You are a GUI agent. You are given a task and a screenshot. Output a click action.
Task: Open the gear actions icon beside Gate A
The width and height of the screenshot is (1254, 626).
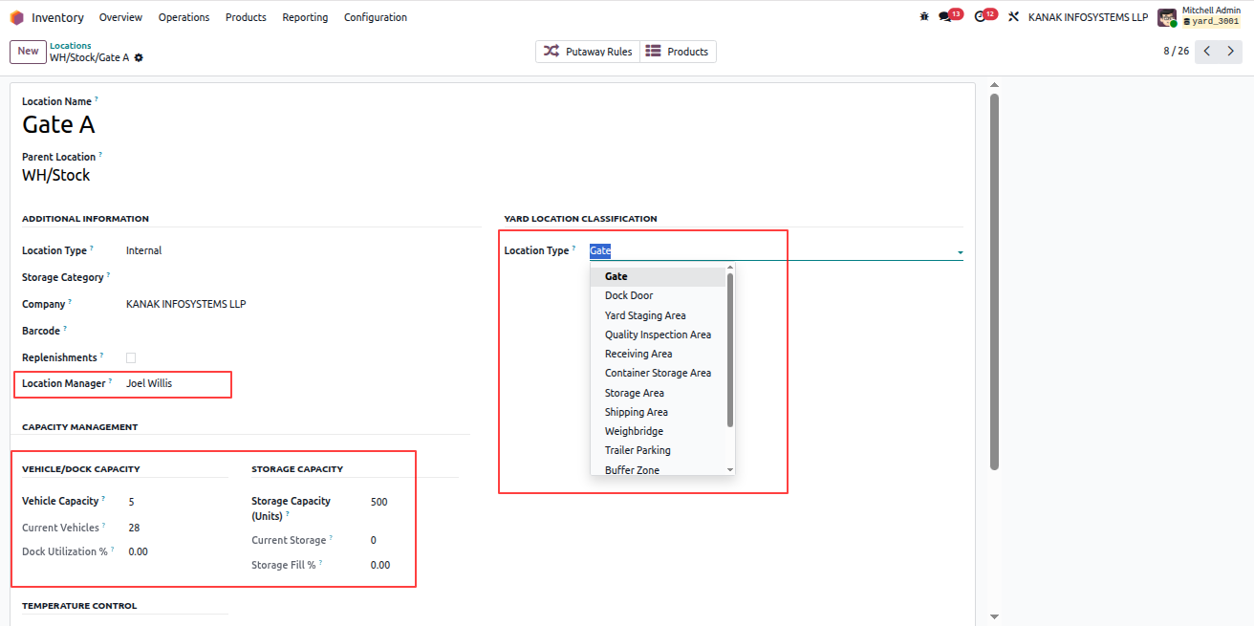pyautogui.click(x=139, y=57)
